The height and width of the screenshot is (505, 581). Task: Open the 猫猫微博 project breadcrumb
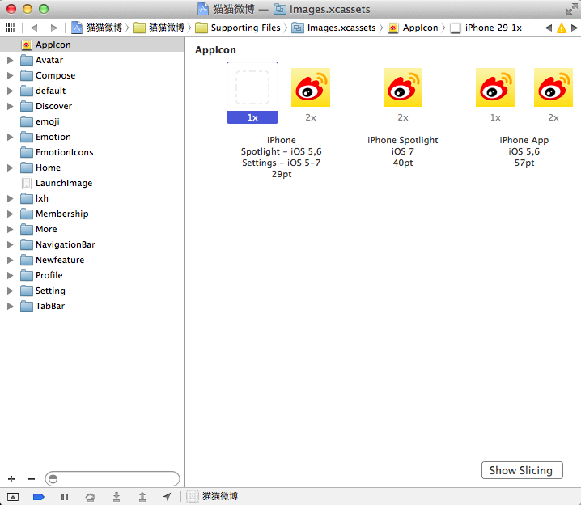click(x=97, y=28)
